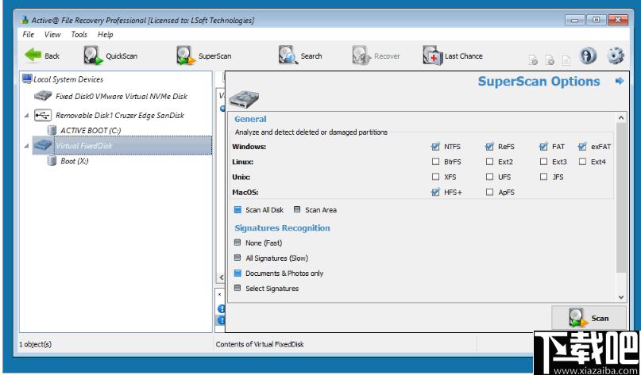
Task: Enable the UFS checkbox
Action: [x=489, y=177]
